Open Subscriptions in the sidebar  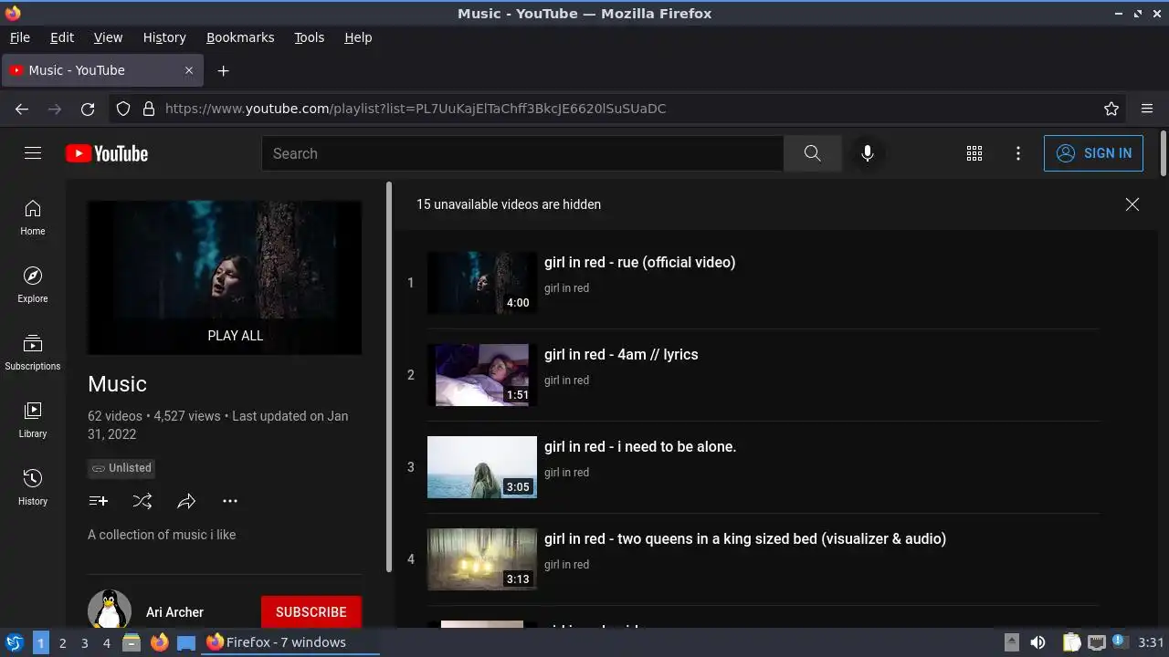pyautogui.click(x=33, y=352)
